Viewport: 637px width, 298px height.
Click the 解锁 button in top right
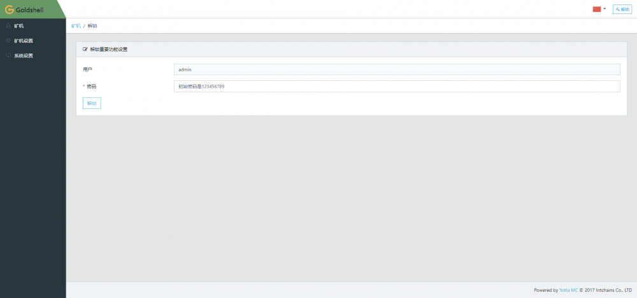[x=622, y=10]
